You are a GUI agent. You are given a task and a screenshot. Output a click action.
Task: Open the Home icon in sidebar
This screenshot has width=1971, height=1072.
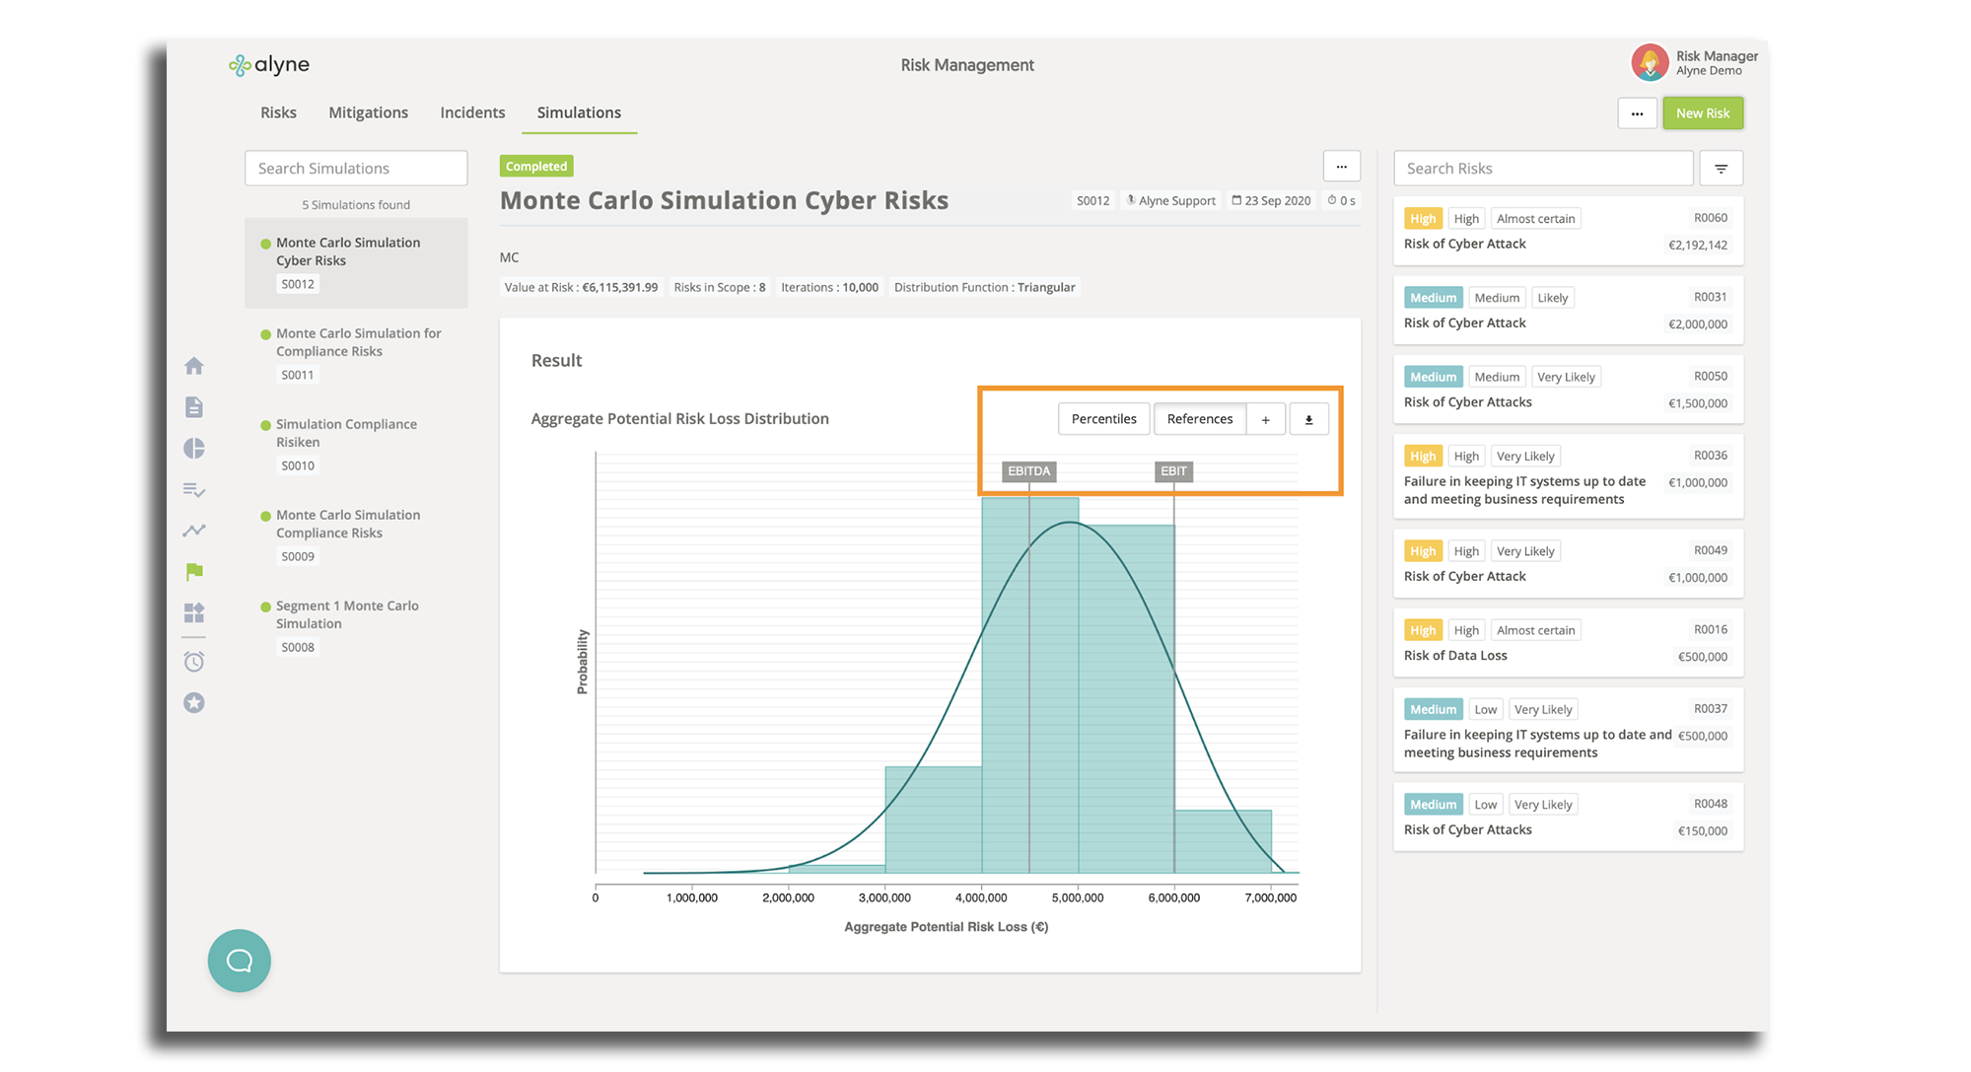pos(194,366)
